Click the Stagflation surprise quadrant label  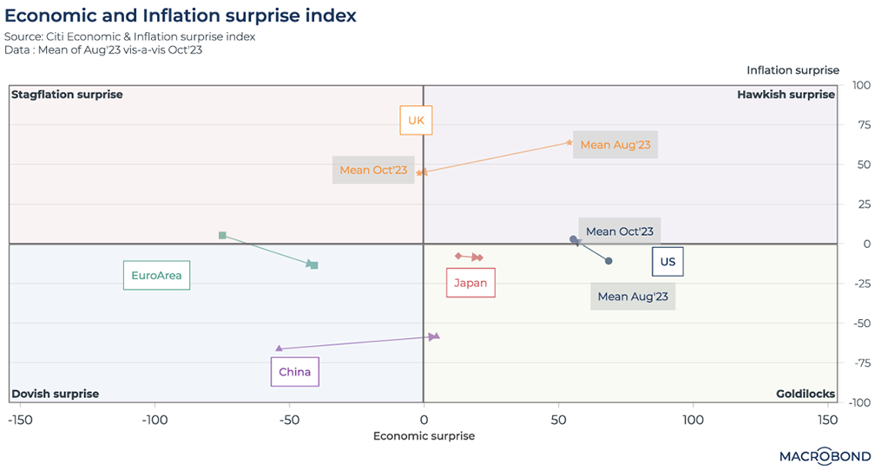[x=67, y=95]
